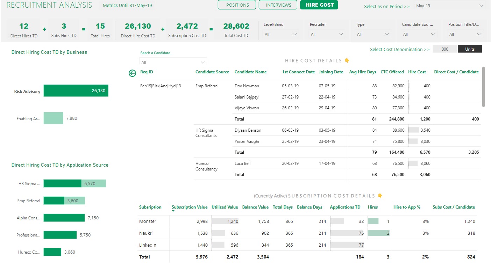Image resolution: width=491 pixels, height=269 pixels.
Task: Click the green back arrow icon
Action: coord(132,73)
